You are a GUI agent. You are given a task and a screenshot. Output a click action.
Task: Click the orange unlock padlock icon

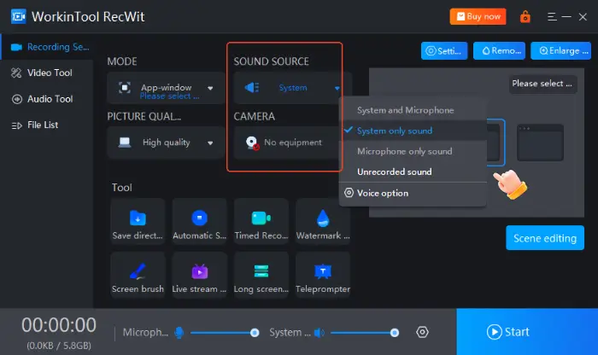pos(525,17)
